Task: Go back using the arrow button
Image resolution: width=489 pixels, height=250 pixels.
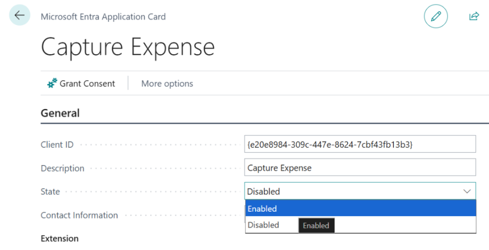Action: pyautogui.click(x=19, y=15)
